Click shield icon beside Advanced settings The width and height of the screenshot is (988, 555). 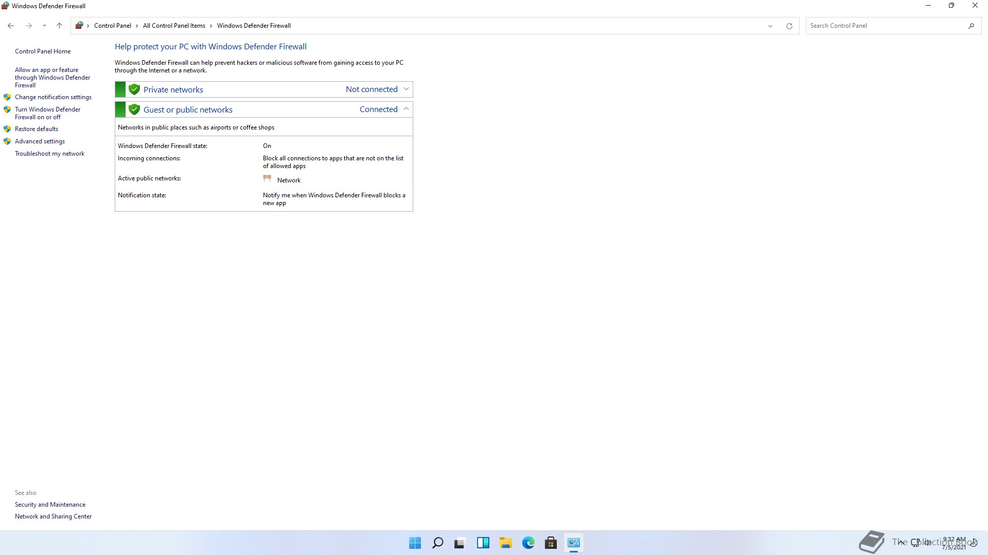pos(7,141)
